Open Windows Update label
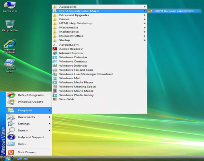Screen dimensions: 204x161 (30, 102)
